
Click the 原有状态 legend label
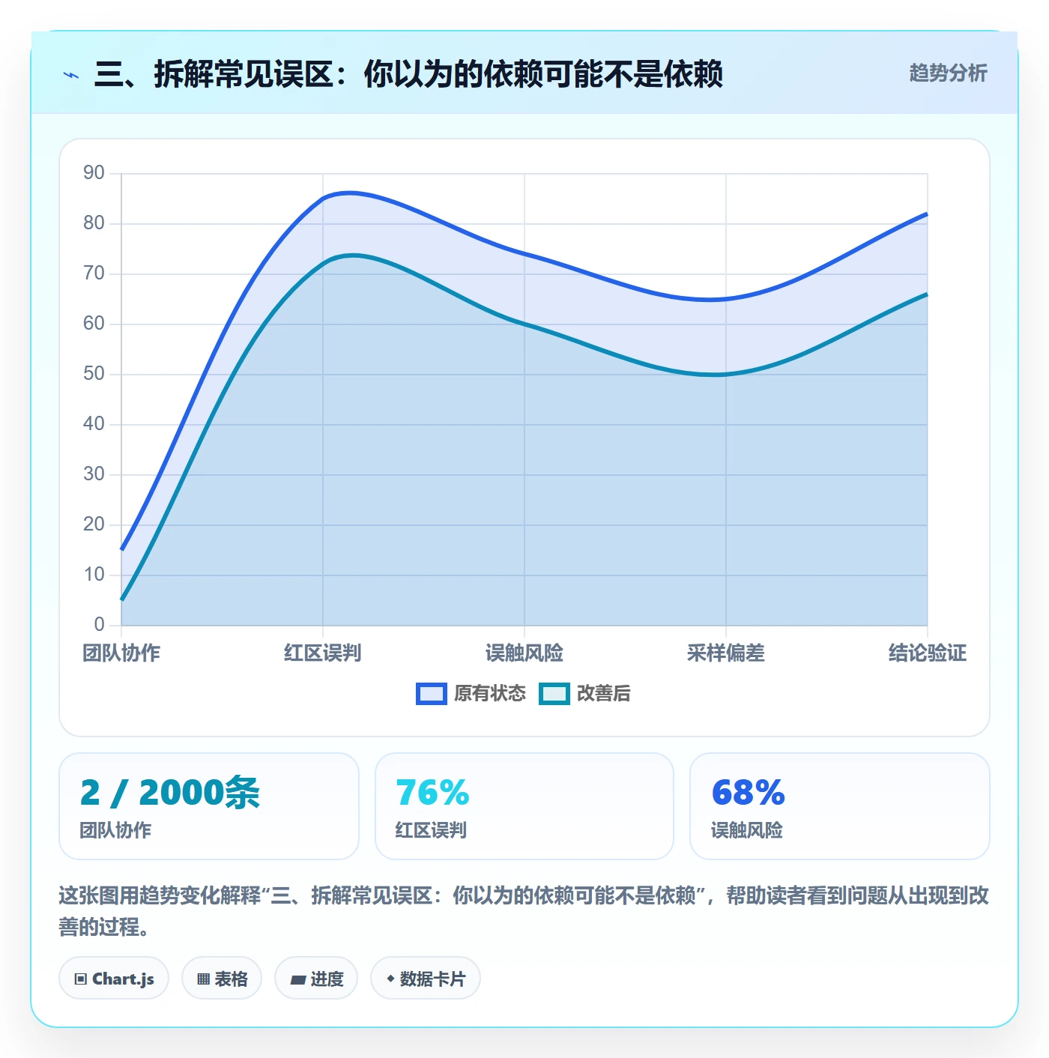pos(490,694)
